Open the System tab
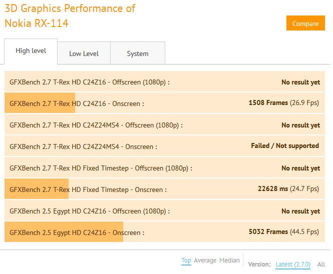The width and height of the screenshot is (333, 274). point(138,53)
